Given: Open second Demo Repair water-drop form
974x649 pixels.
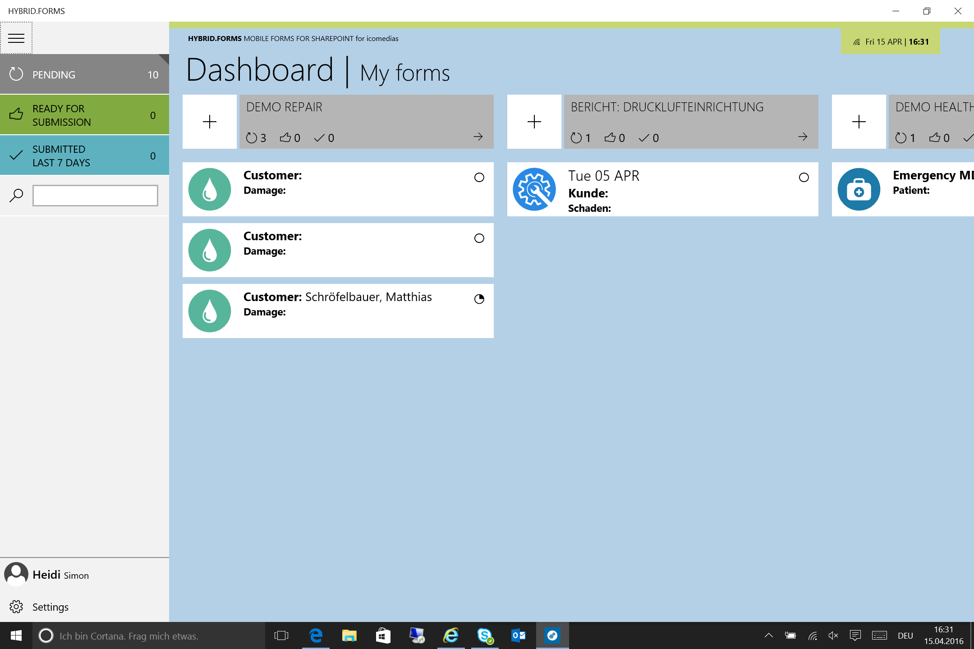Looking at the screenshot, I should pyautogui.click(x=210, y=250).
